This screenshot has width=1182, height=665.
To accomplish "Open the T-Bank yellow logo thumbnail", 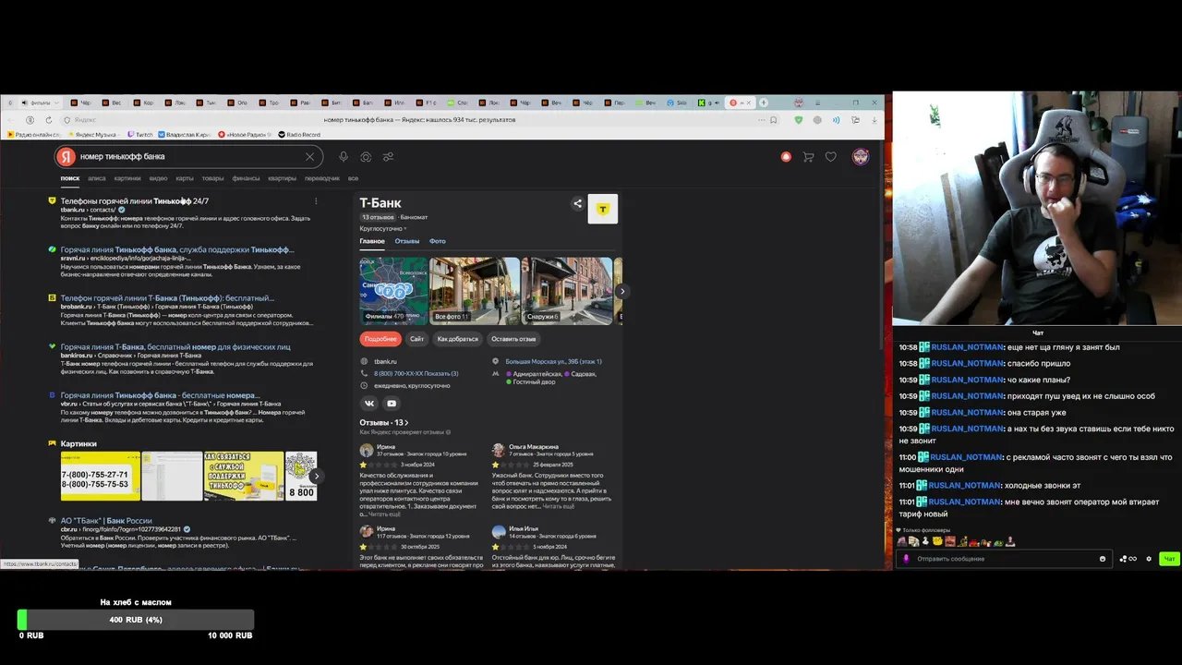I will click(603, 209).
